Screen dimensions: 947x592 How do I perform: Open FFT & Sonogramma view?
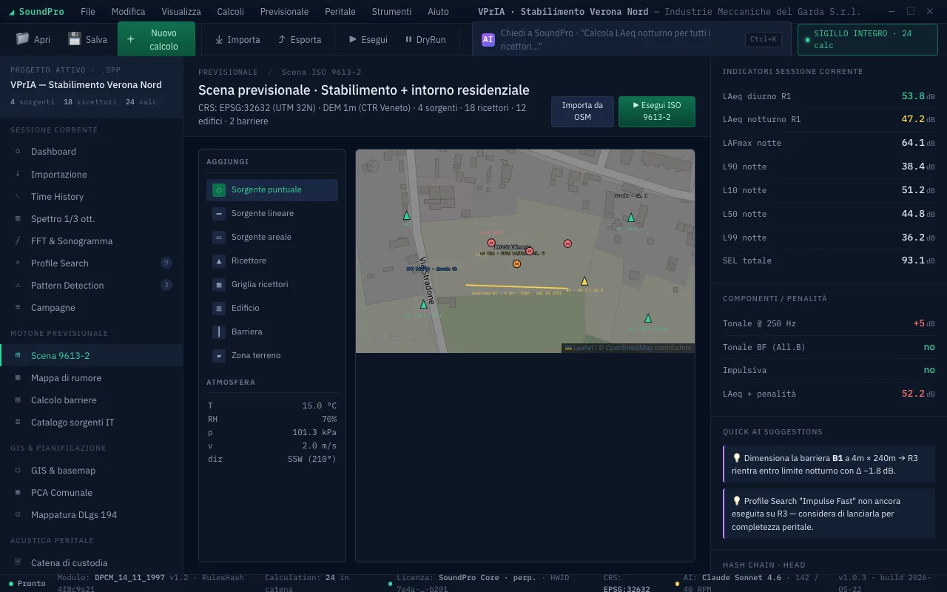(92, 241)
